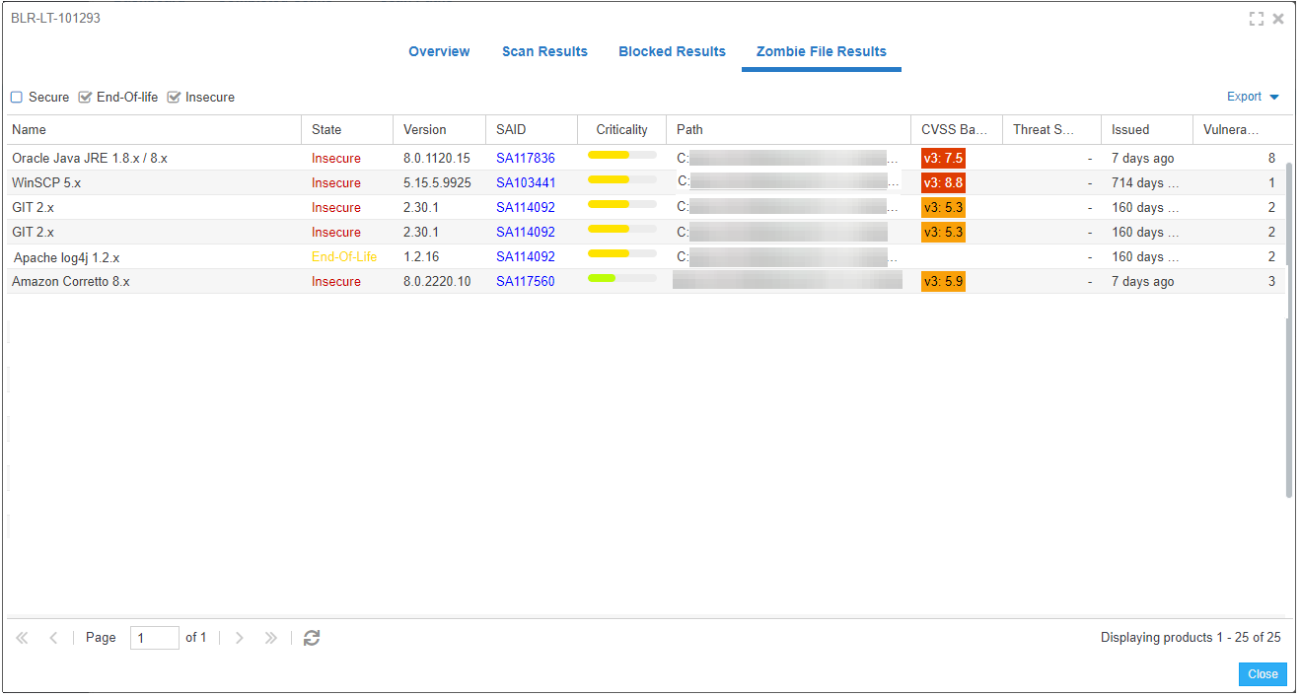Click the page number input field
Screen dimensions: 1300x697
[x=154, y=638]
